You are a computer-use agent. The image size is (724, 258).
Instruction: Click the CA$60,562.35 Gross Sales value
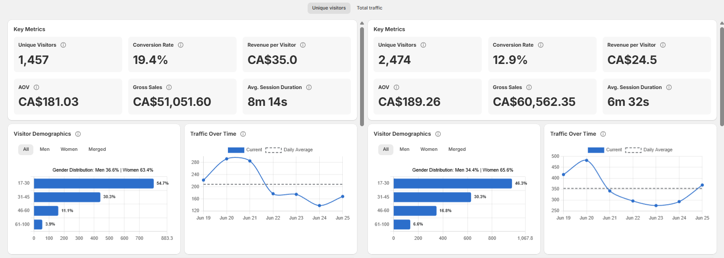[x=534, y=102]
